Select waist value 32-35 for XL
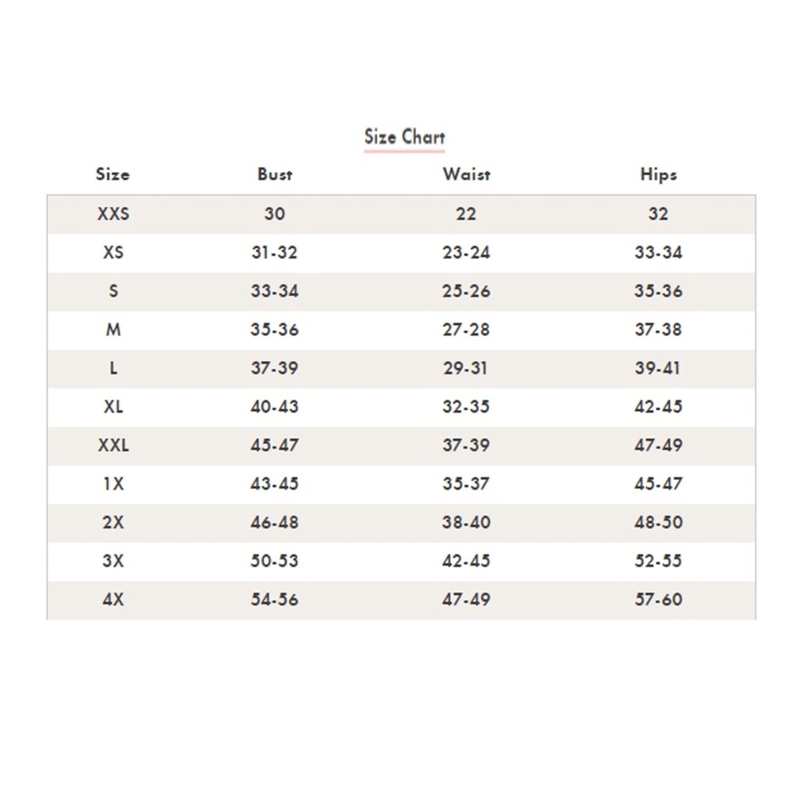Screen dimensions: 790x790 466,407
